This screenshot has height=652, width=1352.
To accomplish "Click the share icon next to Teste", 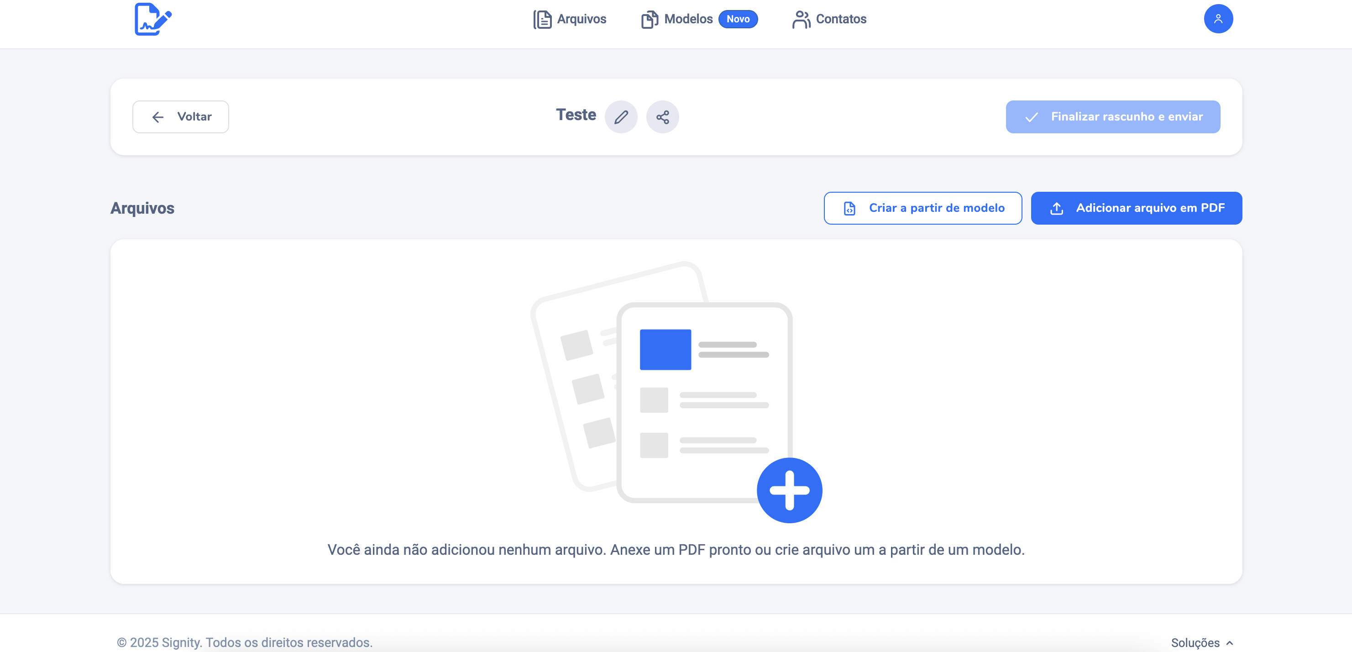I will (x=662, y=116).
